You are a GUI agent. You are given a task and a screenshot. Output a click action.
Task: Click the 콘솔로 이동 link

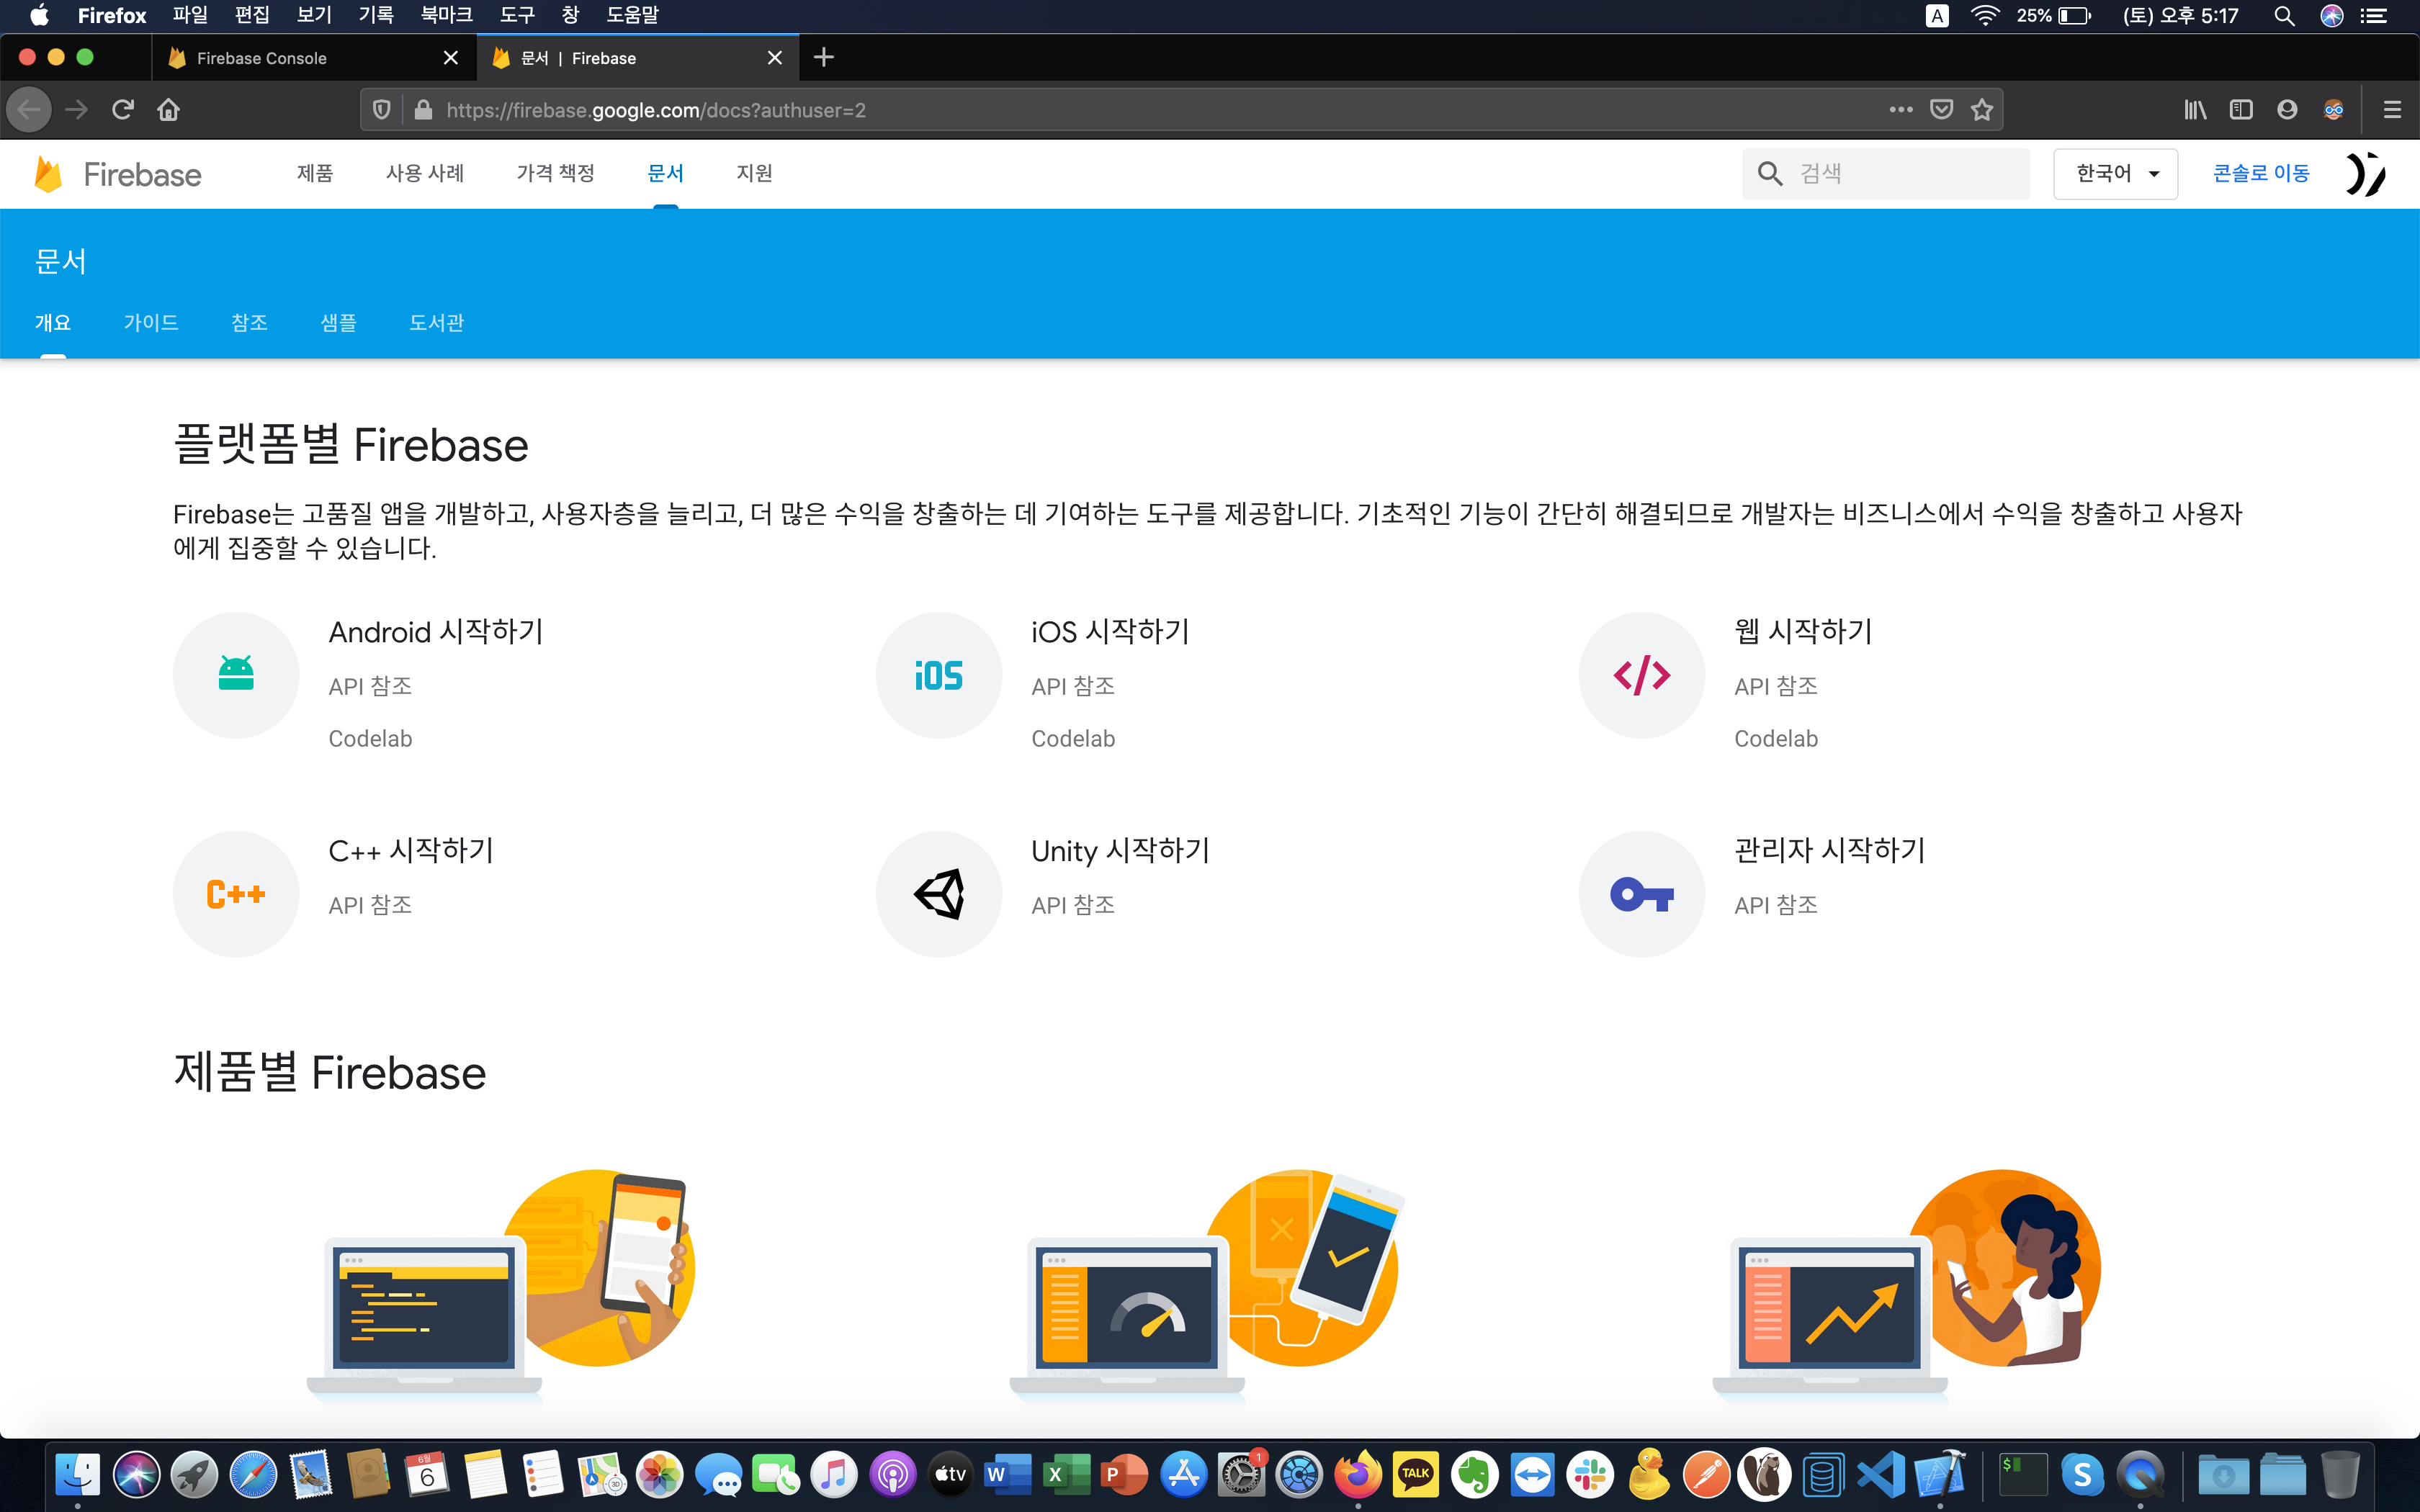(x=2261, y=174)
